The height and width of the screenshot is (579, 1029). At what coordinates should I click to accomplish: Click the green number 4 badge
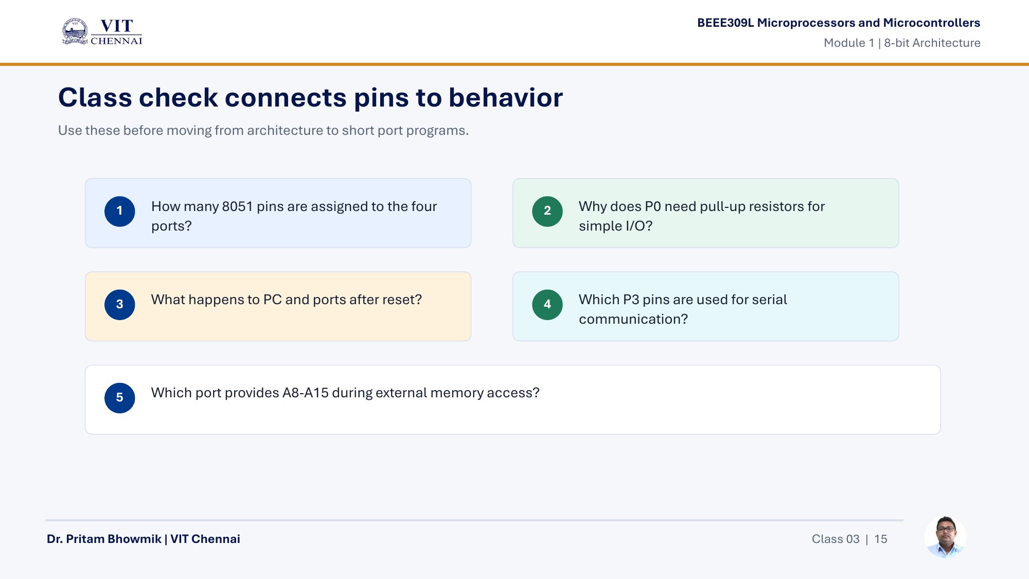(547, 304)
